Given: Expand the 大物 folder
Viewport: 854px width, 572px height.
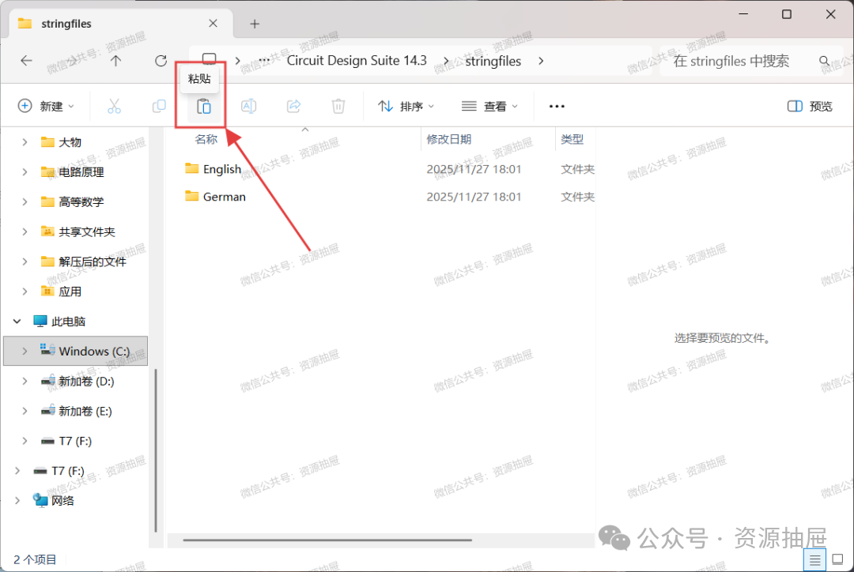Looking at the screenshot, I should click(x=25, y=142).
